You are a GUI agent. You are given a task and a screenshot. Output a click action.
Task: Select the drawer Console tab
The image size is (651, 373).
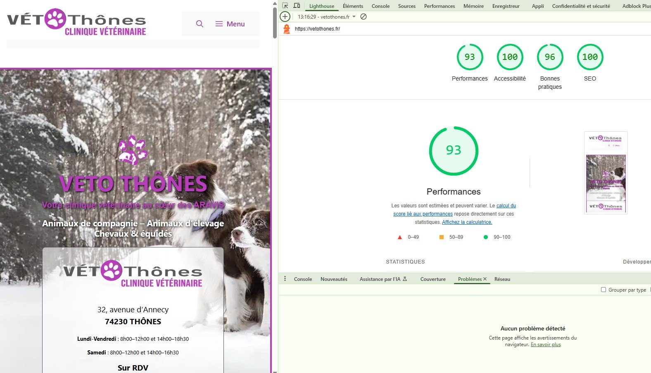[303, 279]
